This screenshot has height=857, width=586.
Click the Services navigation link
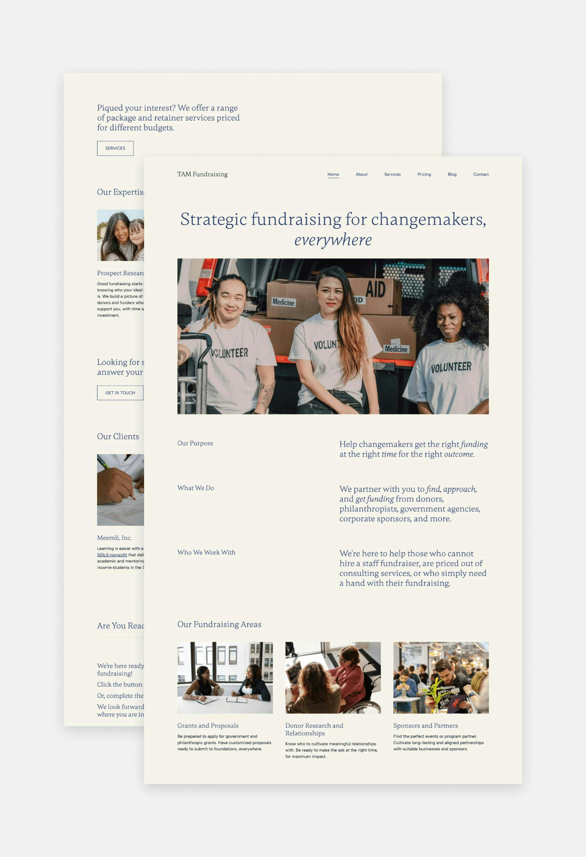coord(391,174)
